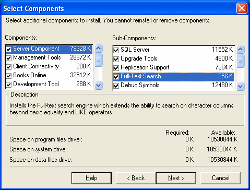The height and width of the screenshot is (190, 250).
Task: Click the 12480 K size value
Action: click(x=222, y=85)
